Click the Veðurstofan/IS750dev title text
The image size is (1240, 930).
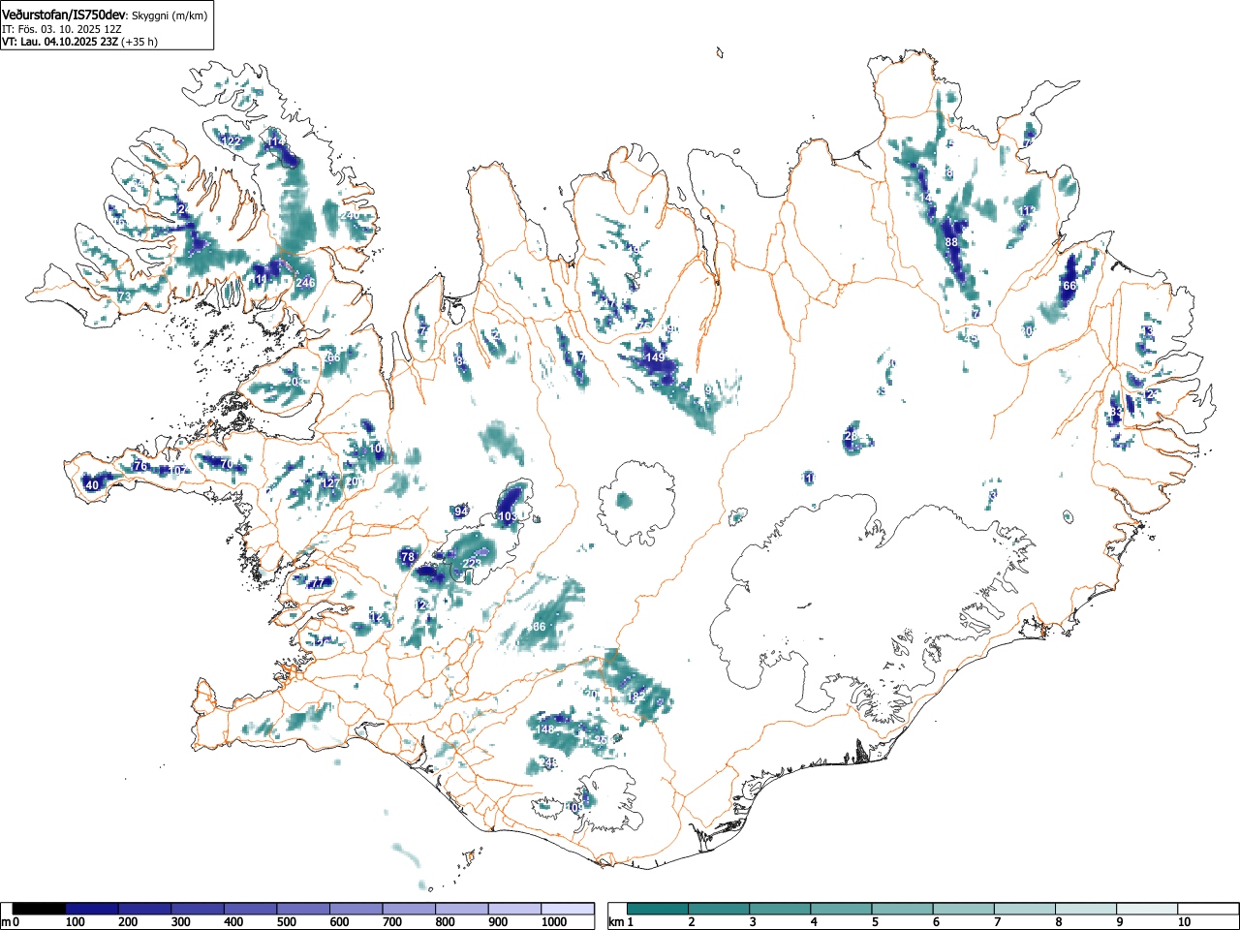65,15
